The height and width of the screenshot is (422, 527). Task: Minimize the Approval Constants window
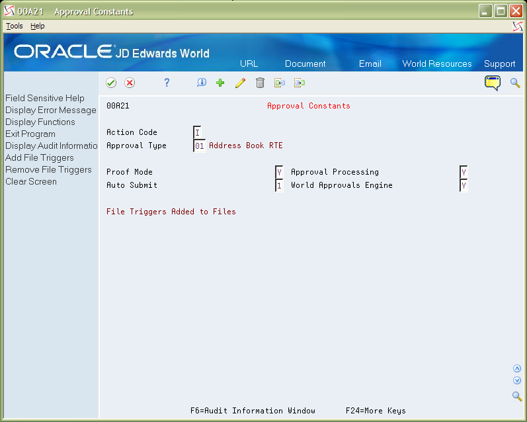pyautogui.click(x=485, y=11)
